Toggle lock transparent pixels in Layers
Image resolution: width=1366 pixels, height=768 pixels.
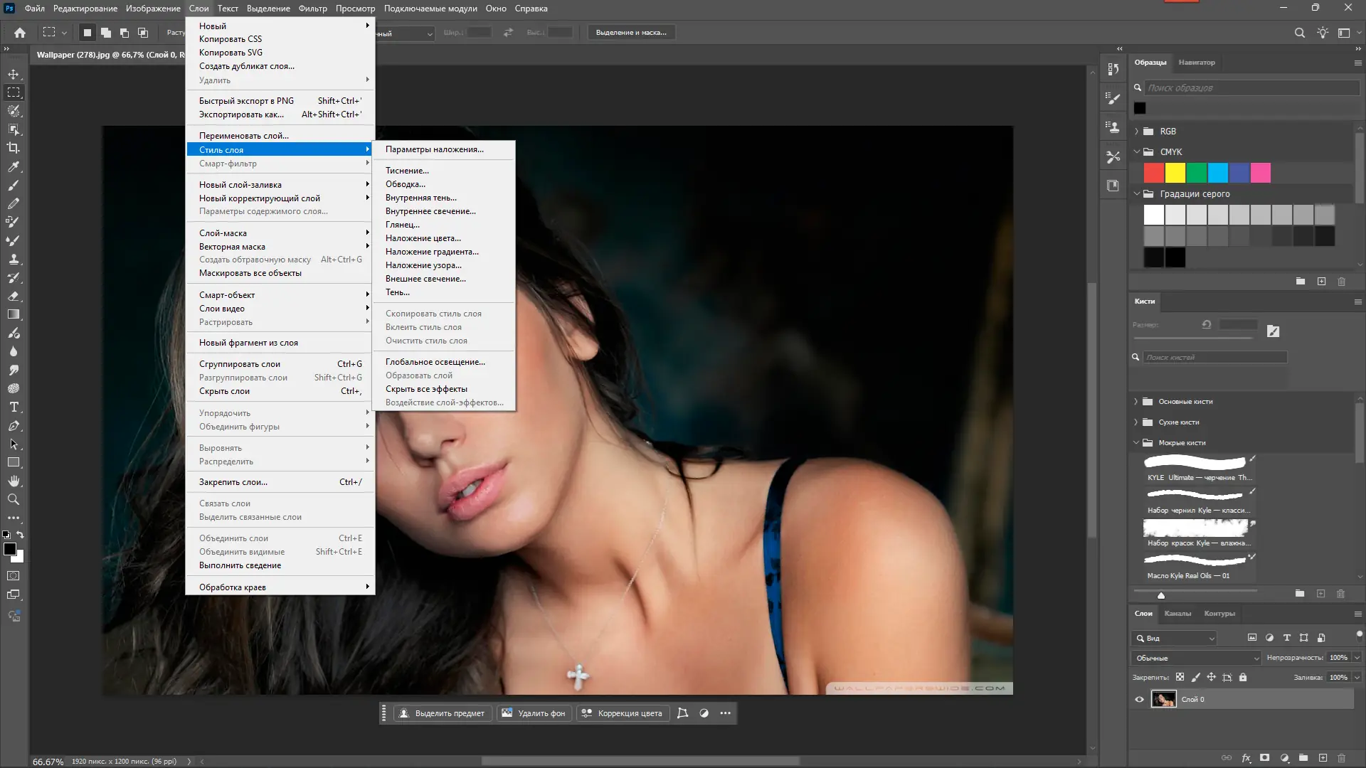coord(1180,677)
